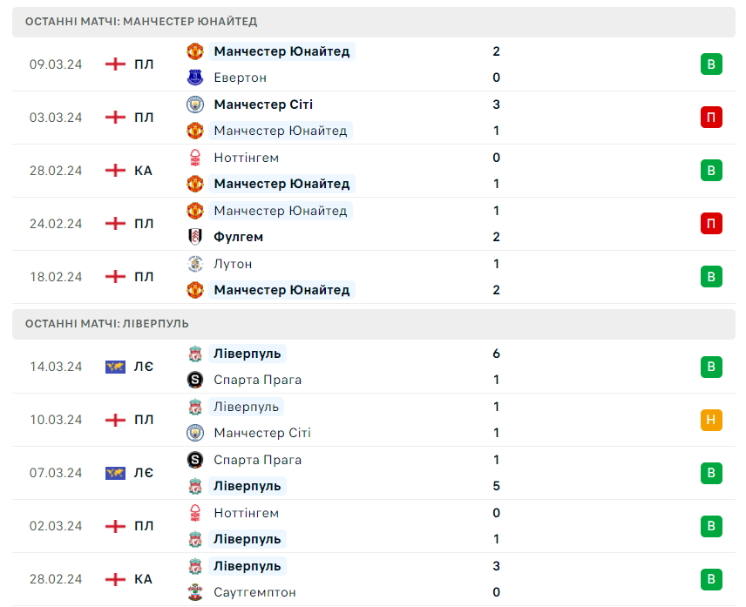Select the Останні матчі: Ліверпуль header
Screen dimensions: 746x607
click(x=107, y=324)
